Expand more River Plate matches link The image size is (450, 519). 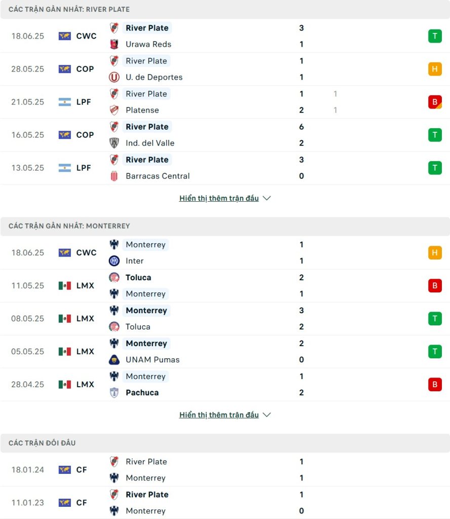[219, 198]
